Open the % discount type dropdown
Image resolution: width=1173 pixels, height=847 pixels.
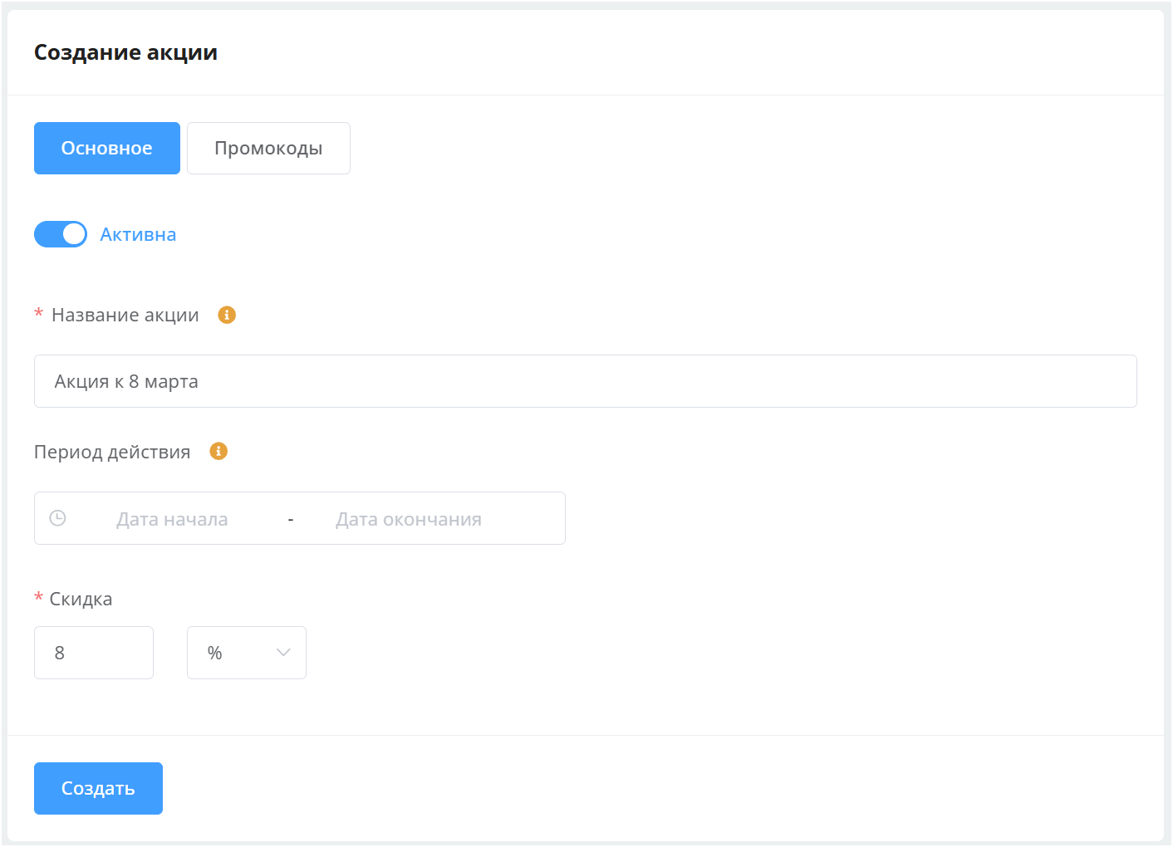[x=246, y=653]
